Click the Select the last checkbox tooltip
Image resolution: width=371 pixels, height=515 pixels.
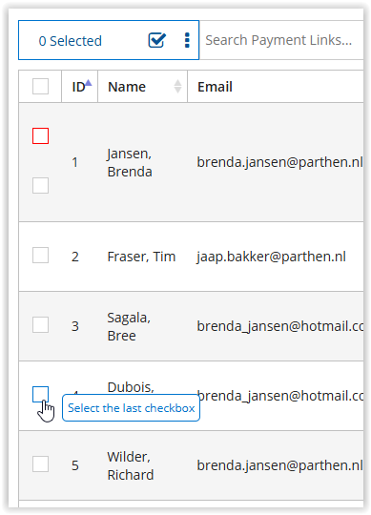(131, 408)
